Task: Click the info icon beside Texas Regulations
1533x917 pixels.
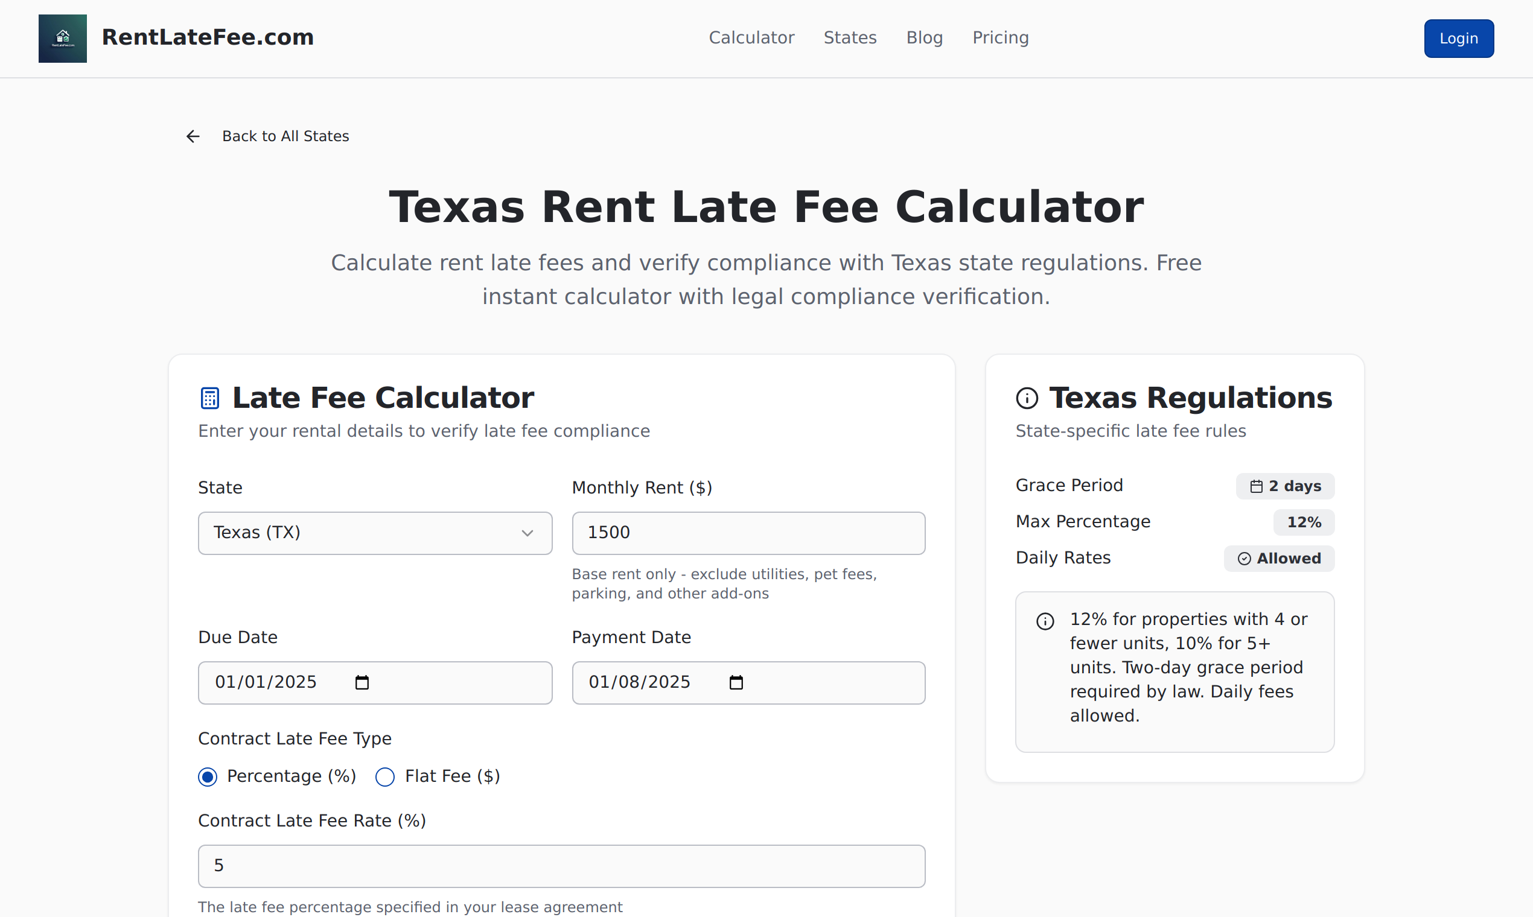Action: click(1027, 398)
